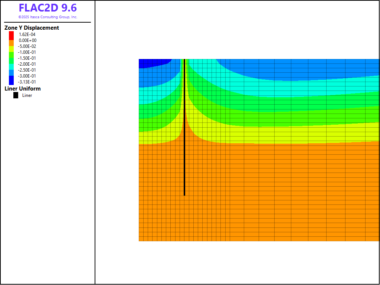Click the Zone Y Displacement legend heading
Screen dimensions: 380x285
coord(32,28)
